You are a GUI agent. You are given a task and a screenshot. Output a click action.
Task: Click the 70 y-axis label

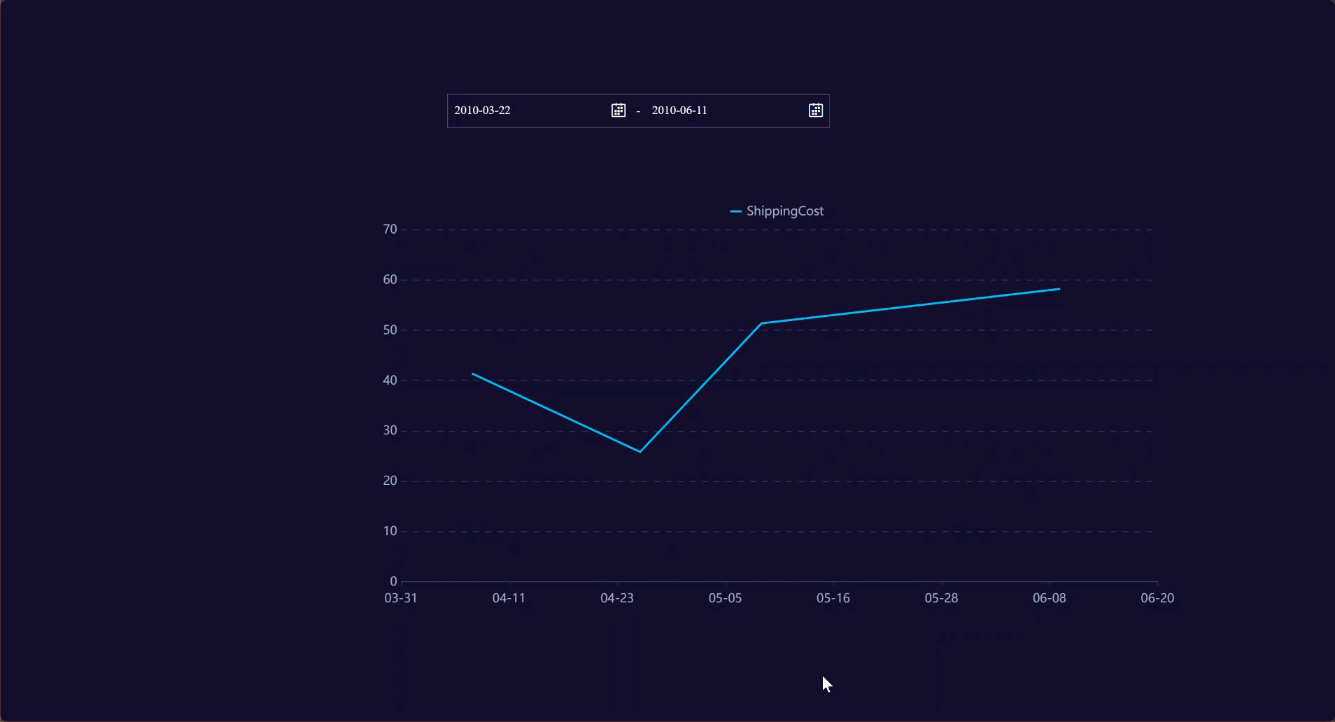coord(390,229)
